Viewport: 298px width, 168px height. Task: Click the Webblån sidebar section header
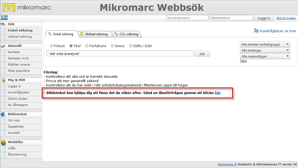(15, 142)
